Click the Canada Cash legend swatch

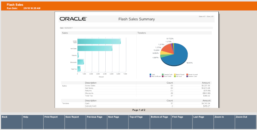point(163,75)
